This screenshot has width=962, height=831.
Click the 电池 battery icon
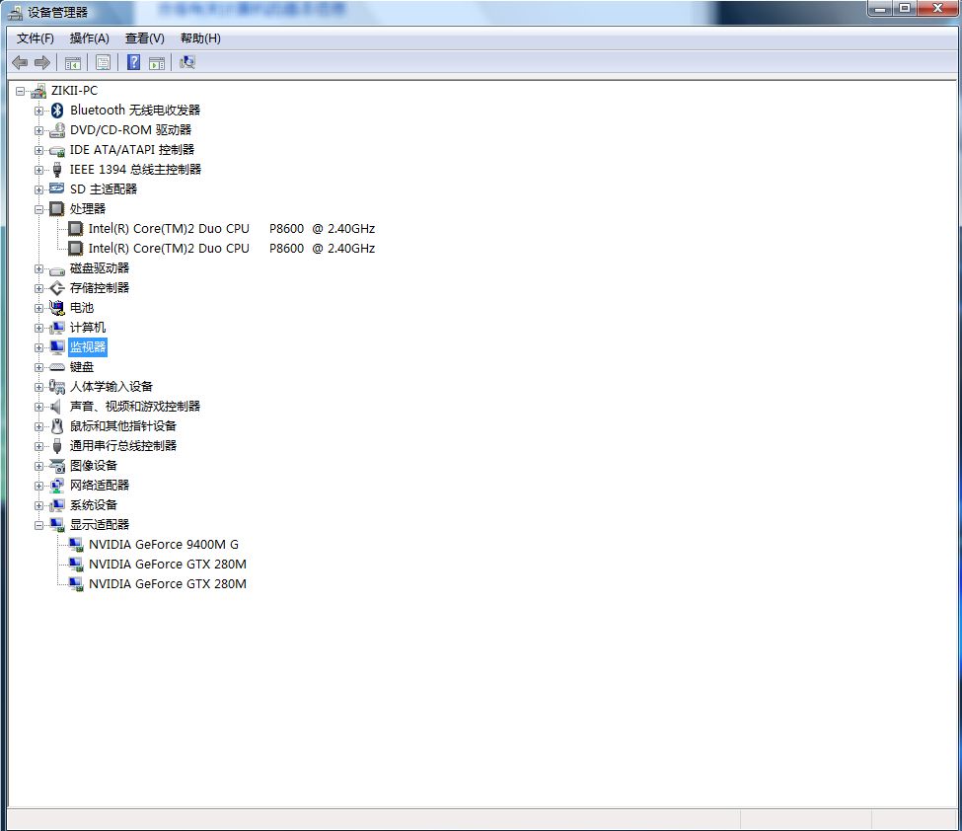57,308
